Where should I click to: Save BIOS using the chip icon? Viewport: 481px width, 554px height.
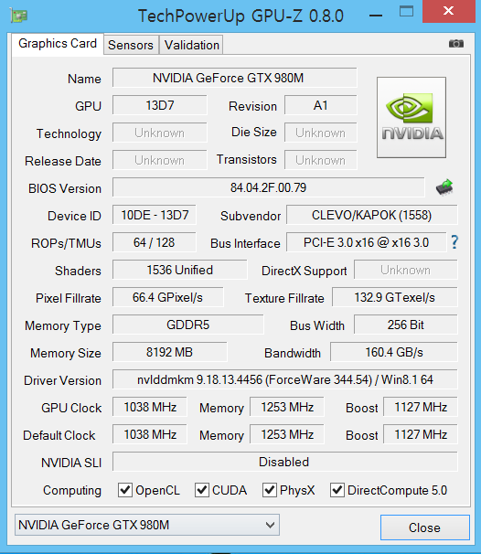[x=444, y=187]
